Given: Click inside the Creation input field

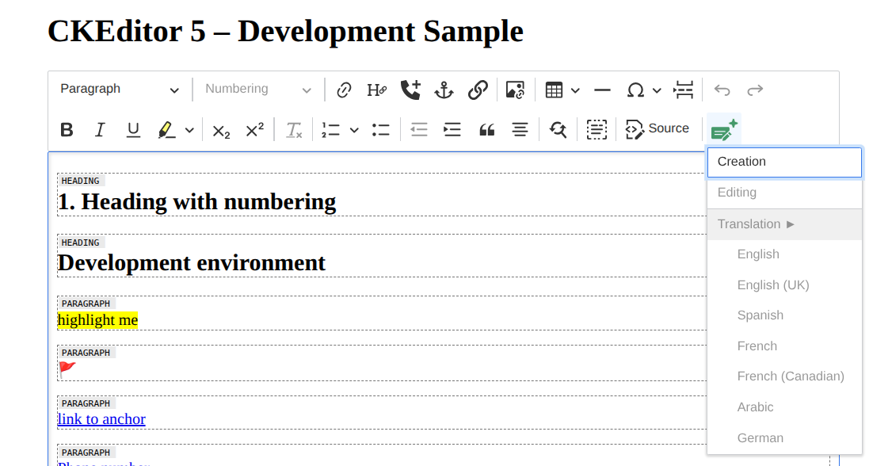Looking at the screenshot, I should tap(783, 162).
